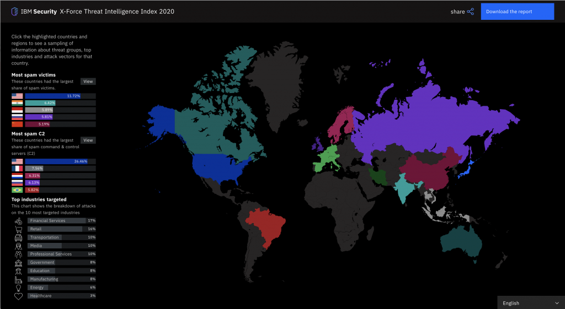Click the Financial Services money icon
Viewport: 565px width, 309px height.
18,221
